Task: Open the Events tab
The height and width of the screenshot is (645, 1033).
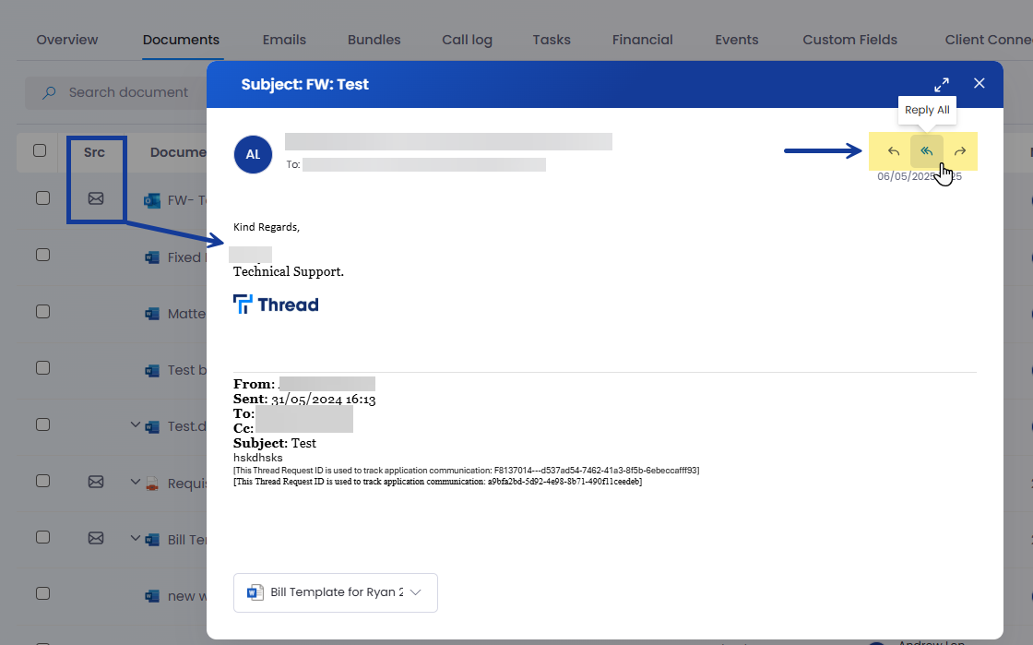Action: point(737,40)
